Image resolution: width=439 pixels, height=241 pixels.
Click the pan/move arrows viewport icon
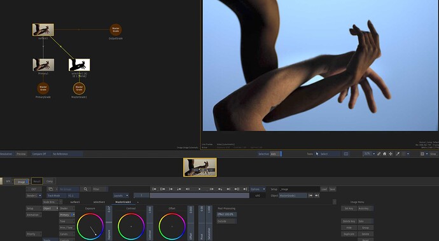click(x=391, y=154)
